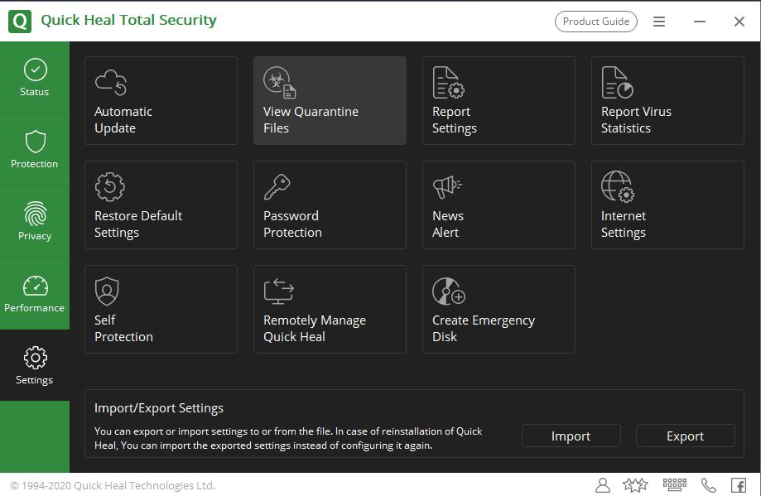The image size is (761, 496).
Task: Show Report Virus Statistics
Action: pos(667,100)
